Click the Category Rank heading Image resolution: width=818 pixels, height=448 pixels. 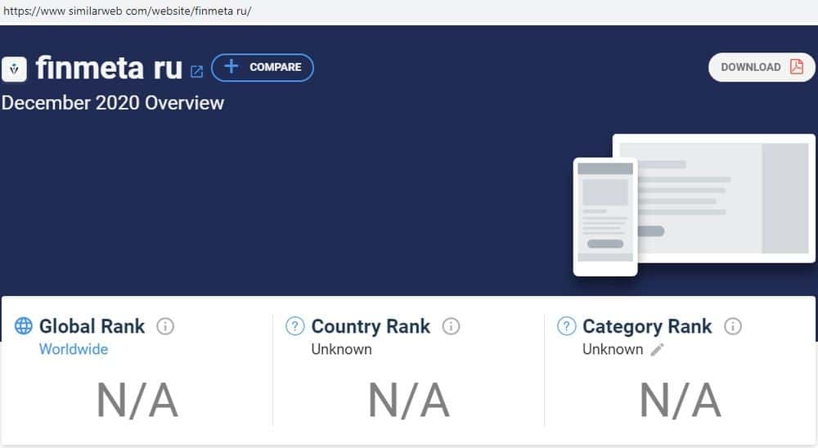(x=647, y=326)
